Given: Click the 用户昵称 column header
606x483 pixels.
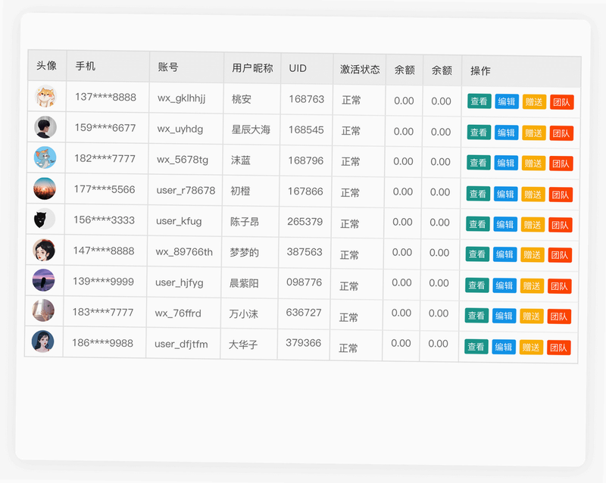Looking at the screenshot, I should click(x=252, y=68).
